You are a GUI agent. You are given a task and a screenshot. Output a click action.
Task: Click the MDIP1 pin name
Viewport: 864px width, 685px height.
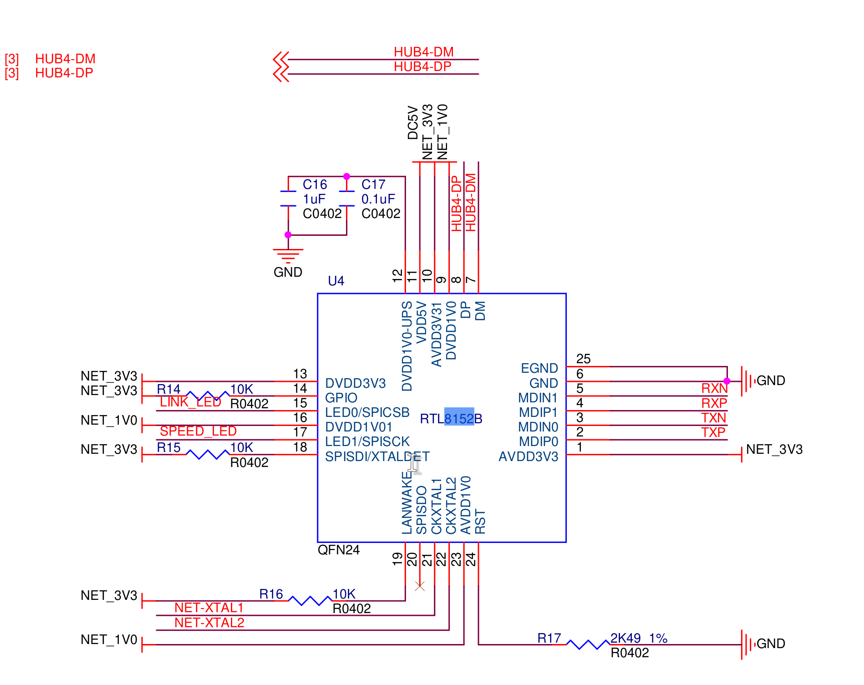point(538,412)
